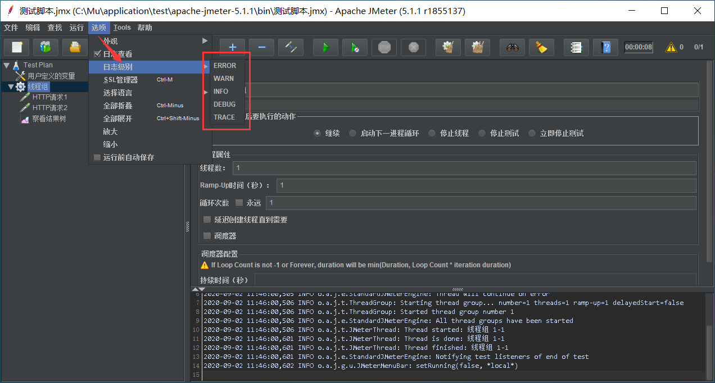Collapse the Test Plan tree node

click(6, 65)
